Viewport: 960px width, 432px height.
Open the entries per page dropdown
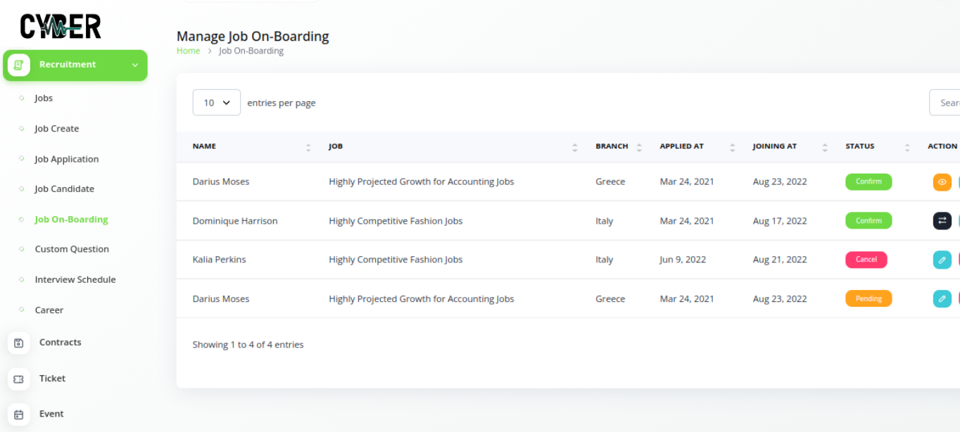216,103
